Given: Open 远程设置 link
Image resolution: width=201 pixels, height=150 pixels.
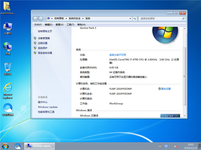Looking at the screenshot, I should (x=43, y=43).
